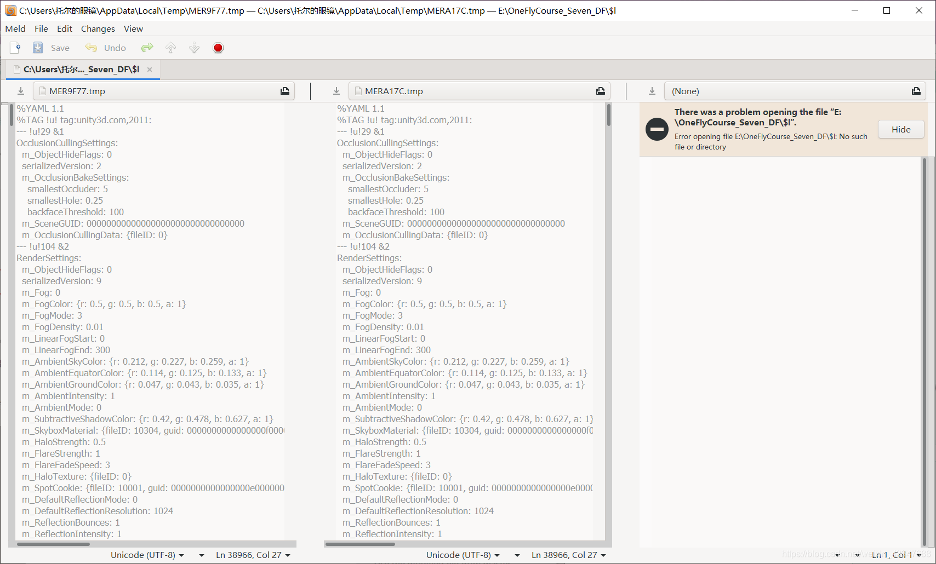The height and width of the screenshot is (564, 936).
Task: Click "m_AmbientIntensity: 1" in middle pane
Action: tap(389, 396)
